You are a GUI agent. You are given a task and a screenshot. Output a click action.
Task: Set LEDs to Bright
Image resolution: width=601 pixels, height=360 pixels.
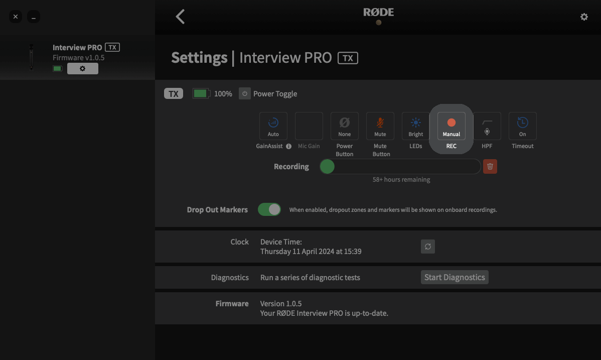(x=415, y=126)
